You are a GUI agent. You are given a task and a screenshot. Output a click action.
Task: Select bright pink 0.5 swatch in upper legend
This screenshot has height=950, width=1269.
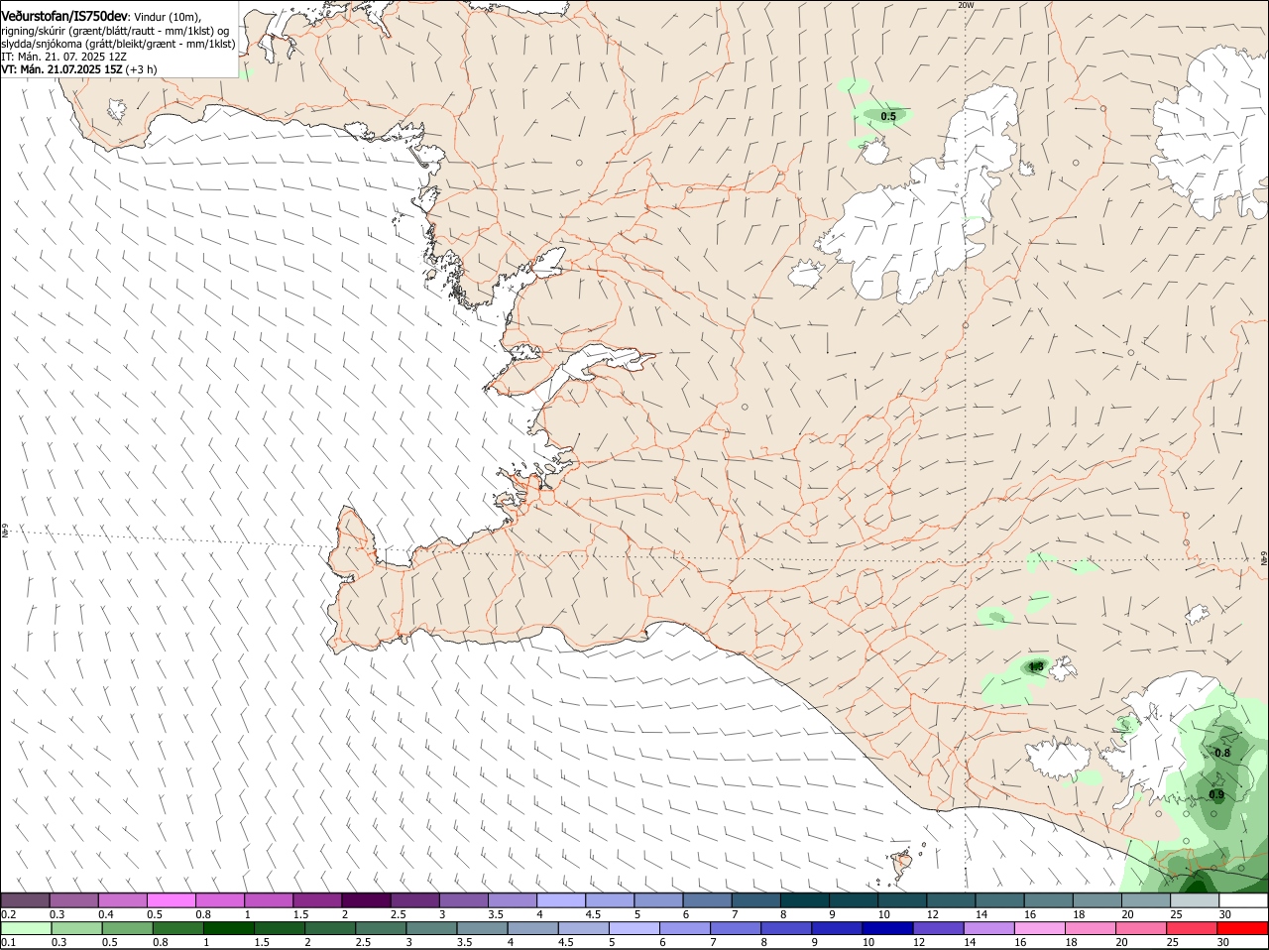pyautogui.click(x=171, y=900)
